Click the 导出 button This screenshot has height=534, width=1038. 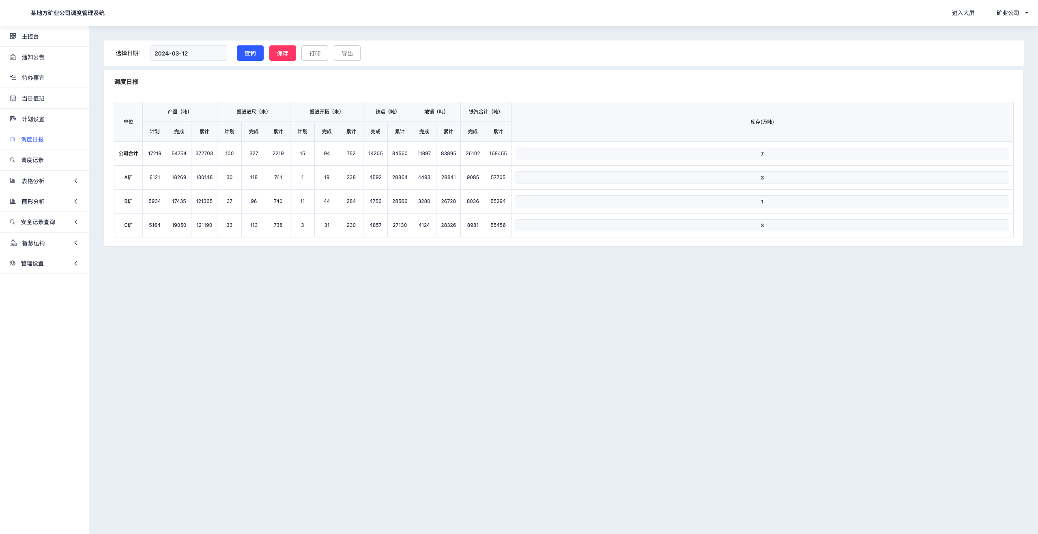click(347, 53)
